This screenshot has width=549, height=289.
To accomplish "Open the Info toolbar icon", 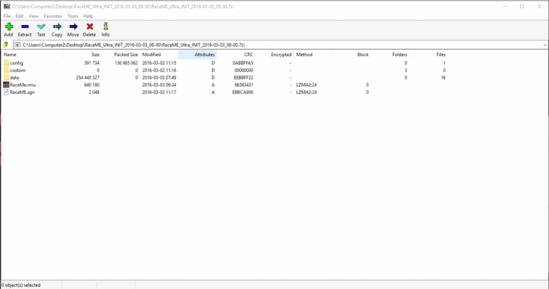I will click(x=106, y=27).
